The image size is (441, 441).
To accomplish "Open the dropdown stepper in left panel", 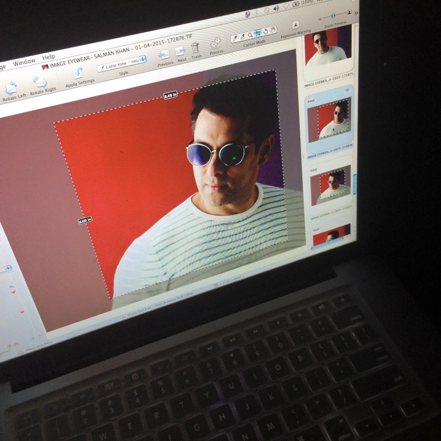I will [8, 268].
